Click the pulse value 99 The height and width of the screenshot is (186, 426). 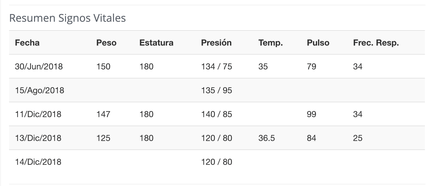click(x=311, y=114)
